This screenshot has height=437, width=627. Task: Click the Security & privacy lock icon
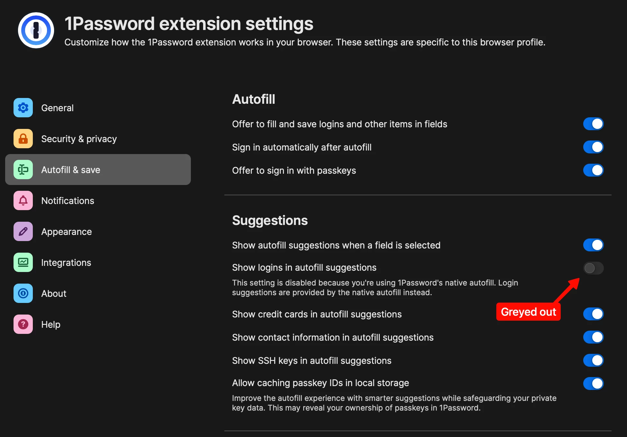point(23,139)
